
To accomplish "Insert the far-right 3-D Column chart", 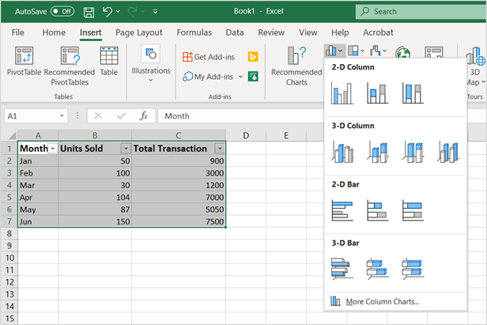I will pyautogui.click(x=448, y=151).
